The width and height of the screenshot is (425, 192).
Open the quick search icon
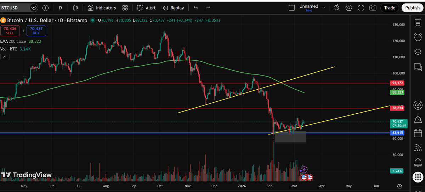tap(336, 8)
